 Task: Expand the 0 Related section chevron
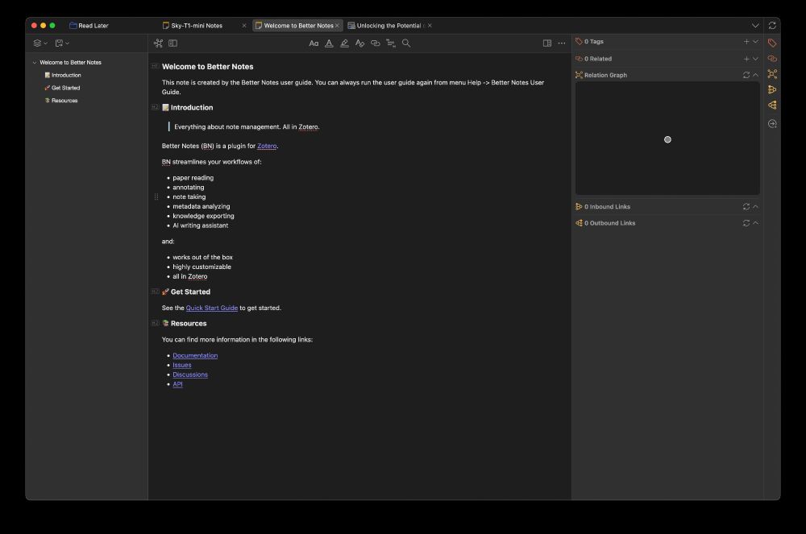tap(756, 59)
